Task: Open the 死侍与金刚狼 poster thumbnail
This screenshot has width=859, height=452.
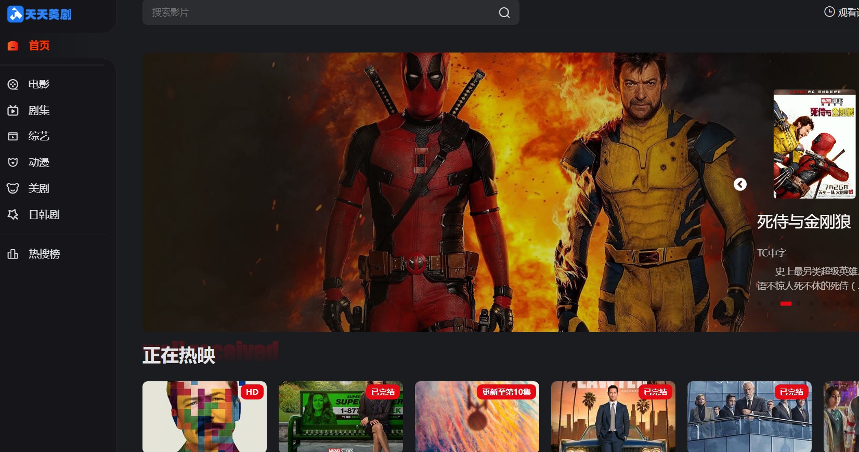Action: pyautogui.click(x=814, y=144)
